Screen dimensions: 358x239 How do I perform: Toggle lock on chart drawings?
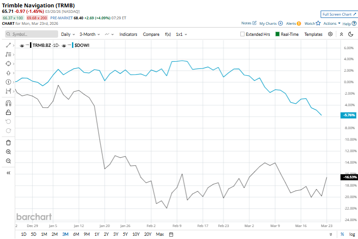coord(8,112)
